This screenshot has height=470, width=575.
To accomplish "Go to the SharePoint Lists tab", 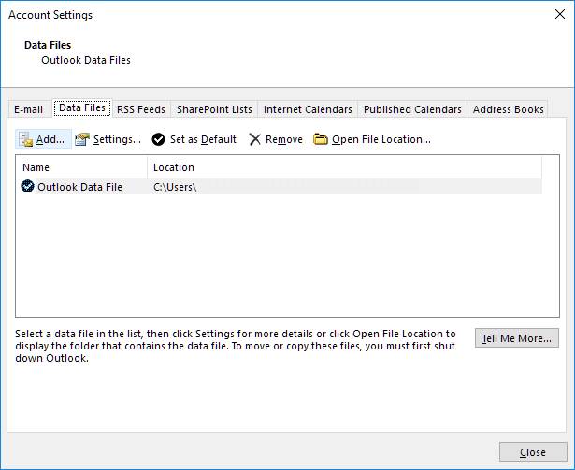I will click(x=214, y=109).
